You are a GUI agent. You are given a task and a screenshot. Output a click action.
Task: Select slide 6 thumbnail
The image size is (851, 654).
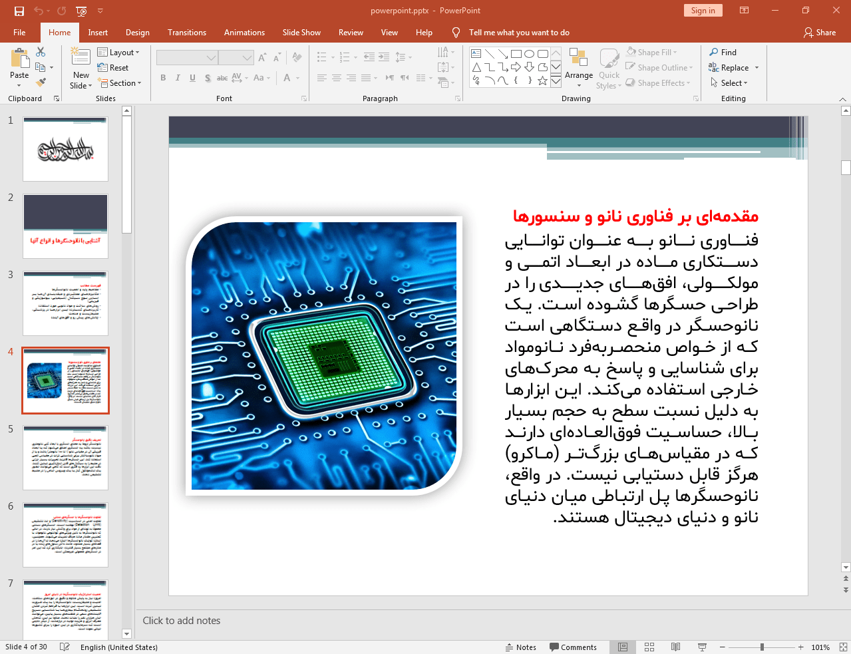tap(65, 535)
